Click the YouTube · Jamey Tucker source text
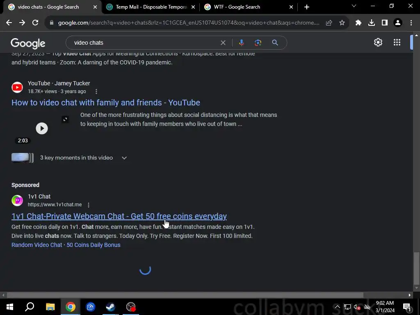Image resolution: width=420 pixels, height=315 pixels. 59,83
